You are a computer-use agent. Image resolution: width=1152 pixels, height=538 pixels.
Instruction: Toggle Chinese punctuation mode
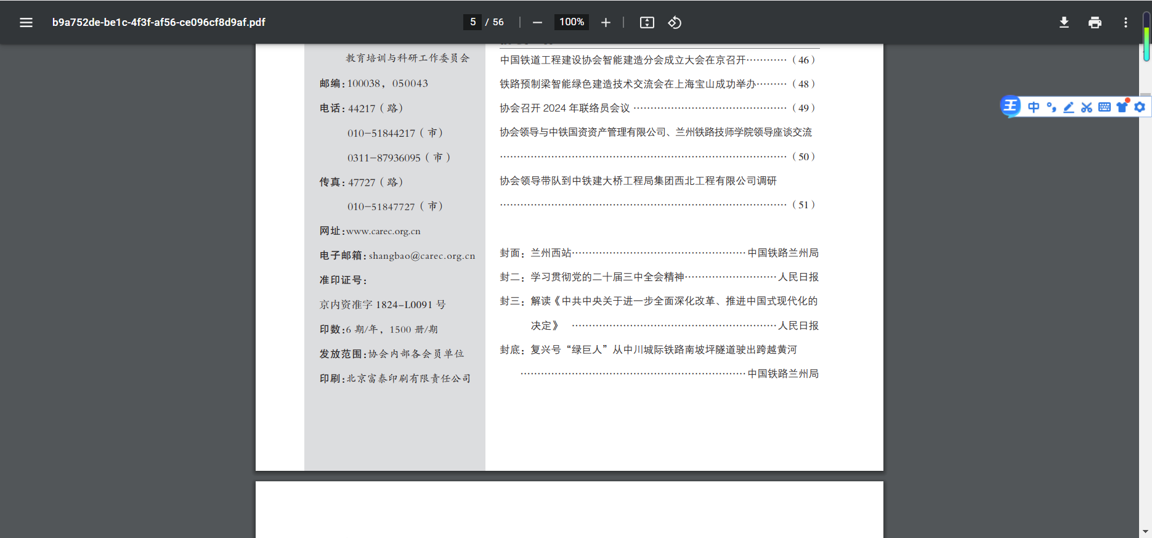(1052, 107)
